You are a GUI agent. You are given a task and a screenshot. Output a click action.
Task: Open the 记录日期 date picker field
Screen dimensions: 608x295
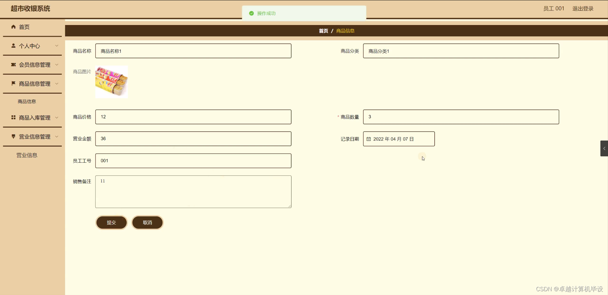point(399,139)
